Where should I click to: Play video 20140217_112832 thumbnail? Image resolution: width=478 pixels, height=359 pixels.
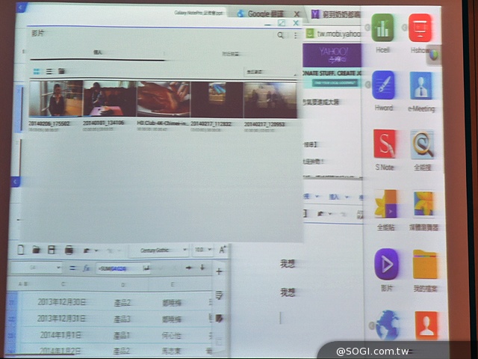click(217, 99)
